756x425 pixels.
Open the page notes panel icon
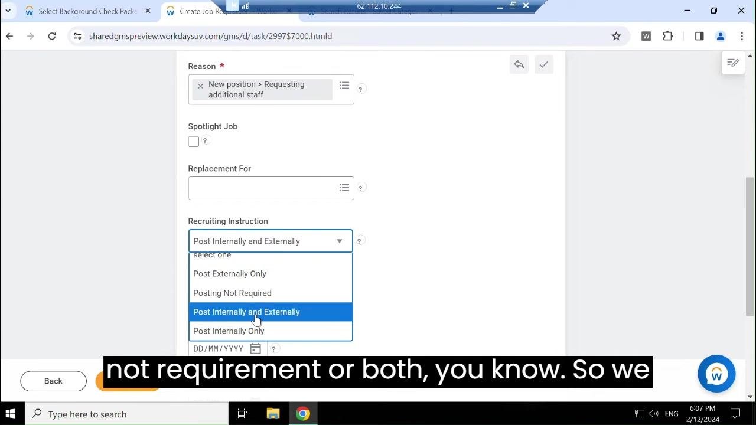tap(733, 63)
